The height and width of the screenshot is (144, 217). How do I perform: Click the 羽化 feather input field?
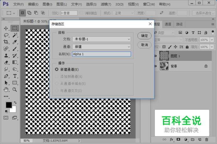point(69,13)
